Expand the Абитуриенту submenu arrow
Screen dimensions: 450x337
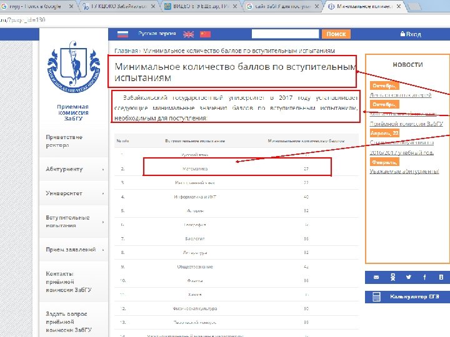pyautogui.click(x=103, y=169)
